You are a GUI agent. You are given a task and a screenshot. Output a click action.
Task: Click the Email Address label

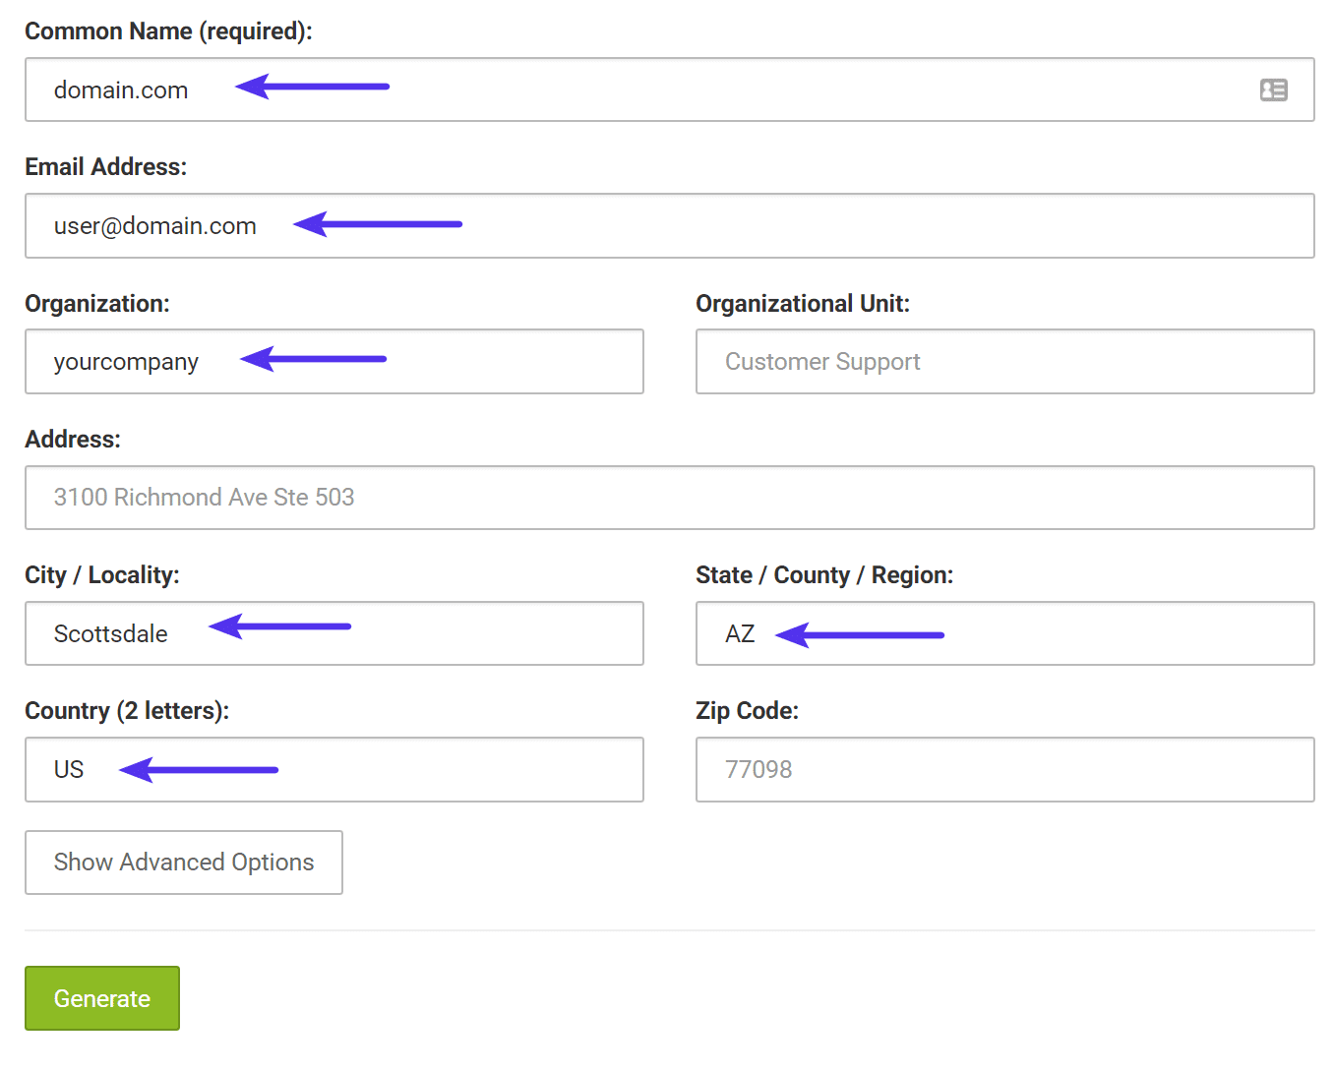pos(105,166)
